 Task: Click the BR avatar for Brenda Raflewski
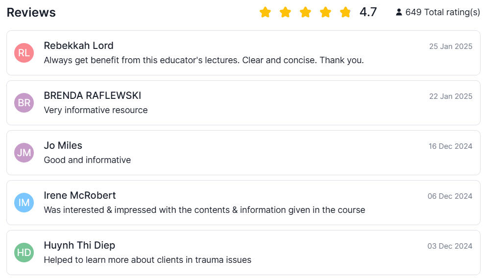point(24,103)
